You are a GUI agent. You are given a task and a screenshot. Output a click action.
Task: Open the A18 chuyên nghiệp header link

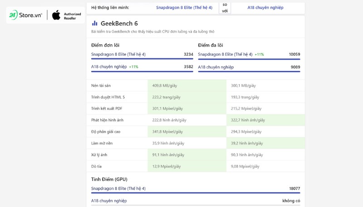point(265,8)
